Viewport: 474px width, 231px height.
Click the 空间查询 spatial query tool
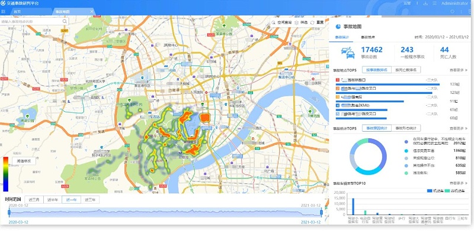click(x=282, y=22)
